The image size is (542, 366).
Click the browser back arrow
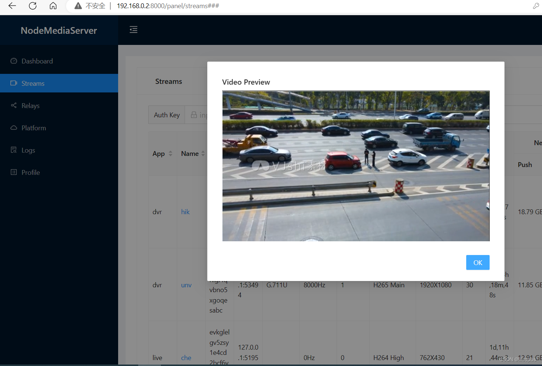point(12,6)
